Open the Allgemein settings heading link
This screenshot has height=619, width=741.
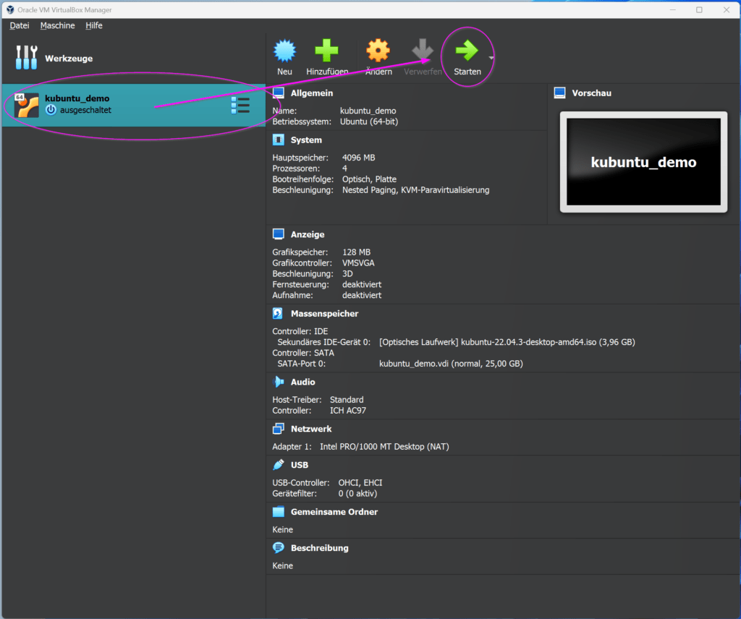[311, 93]
